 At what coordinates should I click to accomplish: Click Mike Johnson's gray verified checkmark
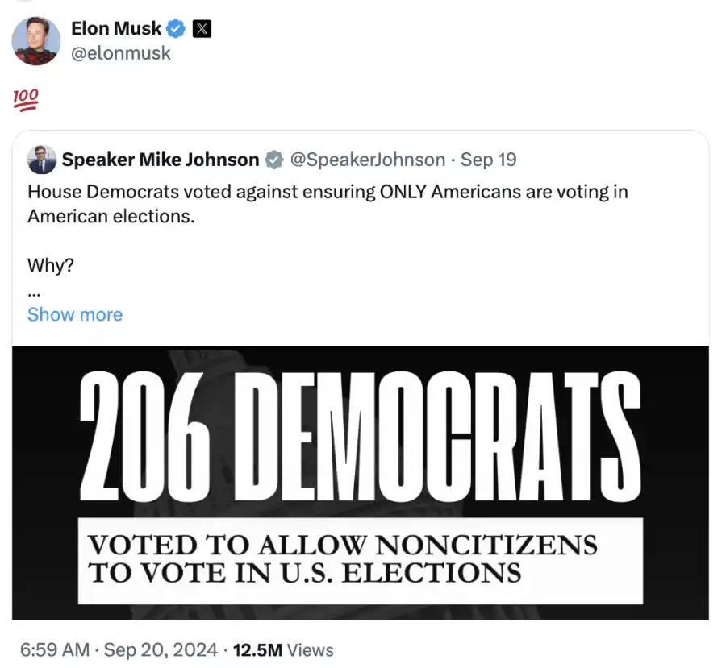pos(274,160)
